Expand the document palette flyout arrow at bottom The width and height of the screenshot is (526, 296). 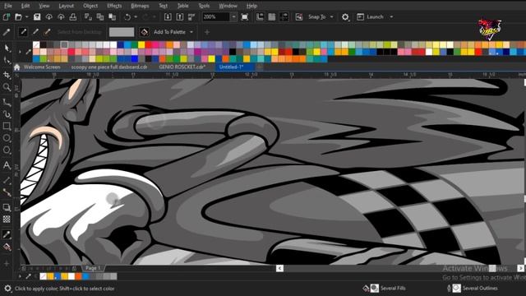(20, 276)
